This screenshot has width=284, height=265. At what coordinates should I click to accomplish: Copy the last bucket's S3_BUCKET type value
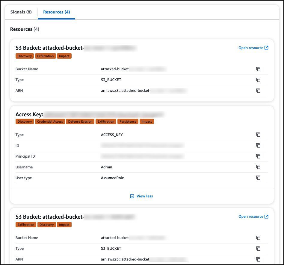[x=258, y=249]
